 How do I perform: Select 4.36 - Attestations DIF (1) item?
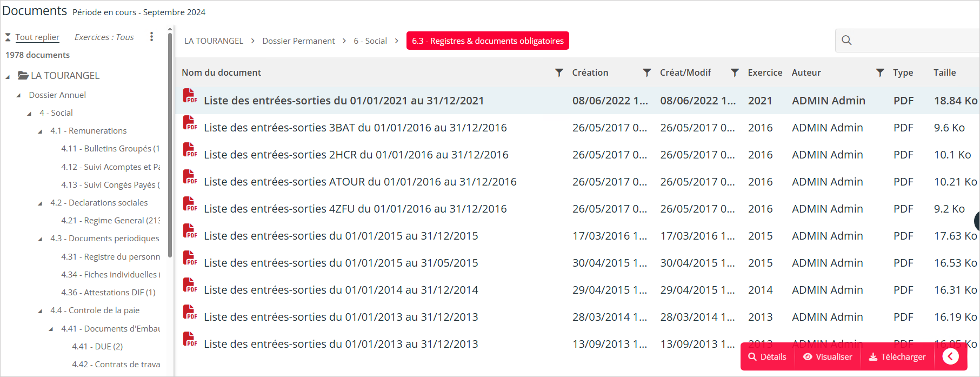pyautogui.click(x=108, y=292)
